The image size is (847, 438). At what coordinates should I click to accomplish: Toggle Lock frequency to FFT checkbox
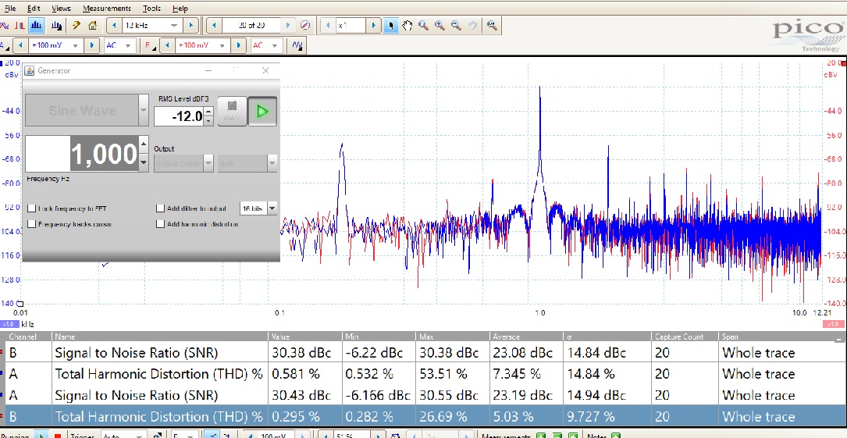[32, 208]
